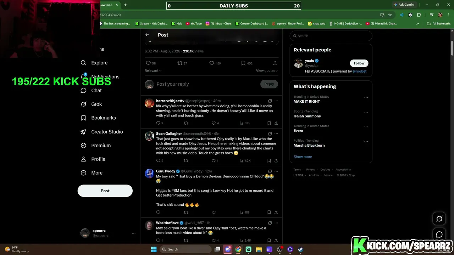Click Grok explain icon on horrorwithjoettv's reply

(270, 101)
